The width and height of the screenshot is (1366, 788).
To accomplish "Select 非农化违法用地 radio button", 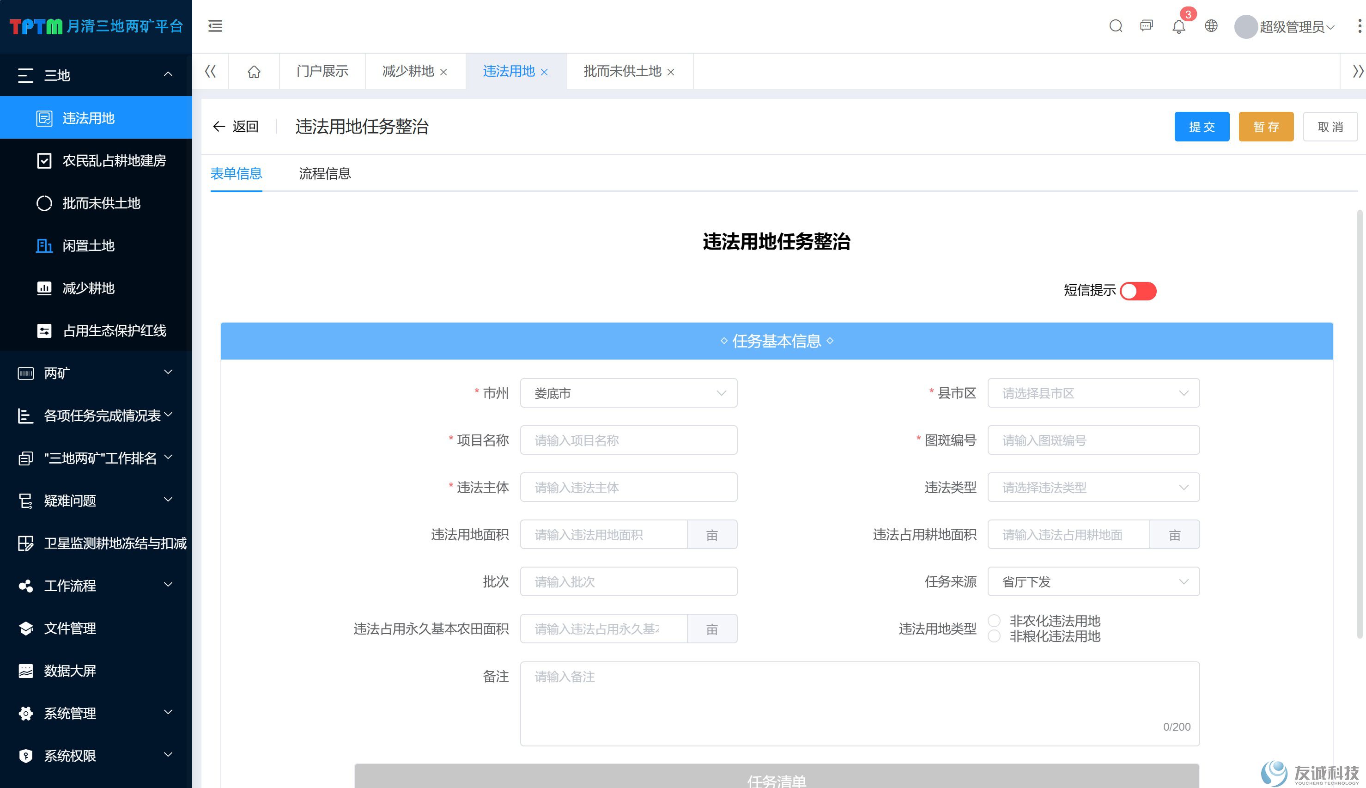I will (994, 620).
